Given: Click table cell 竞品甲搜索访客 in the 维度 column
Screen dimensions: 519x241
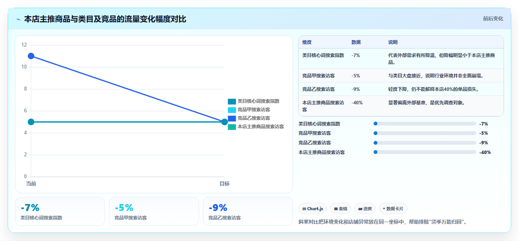Looking at the screenshot, I should click(x=319, y=76).
